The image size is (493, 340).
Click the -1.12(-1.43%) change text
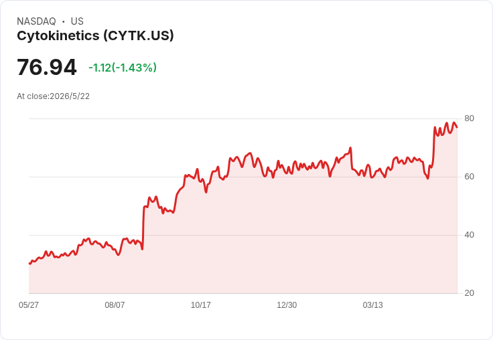123,68
